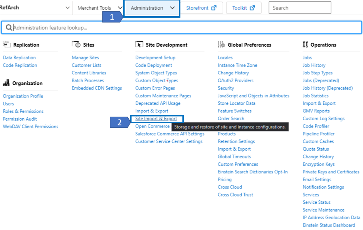Open Quota Status

click(x=316, y=149)
